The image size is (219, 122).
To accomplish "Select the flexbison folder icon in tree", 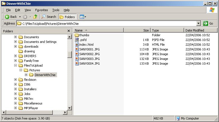I will (21, 80).
